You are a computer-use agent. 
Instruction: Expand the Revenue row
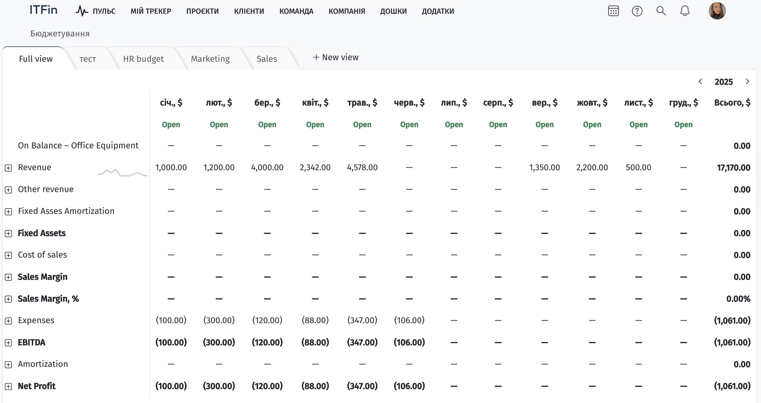coord(9,168)
